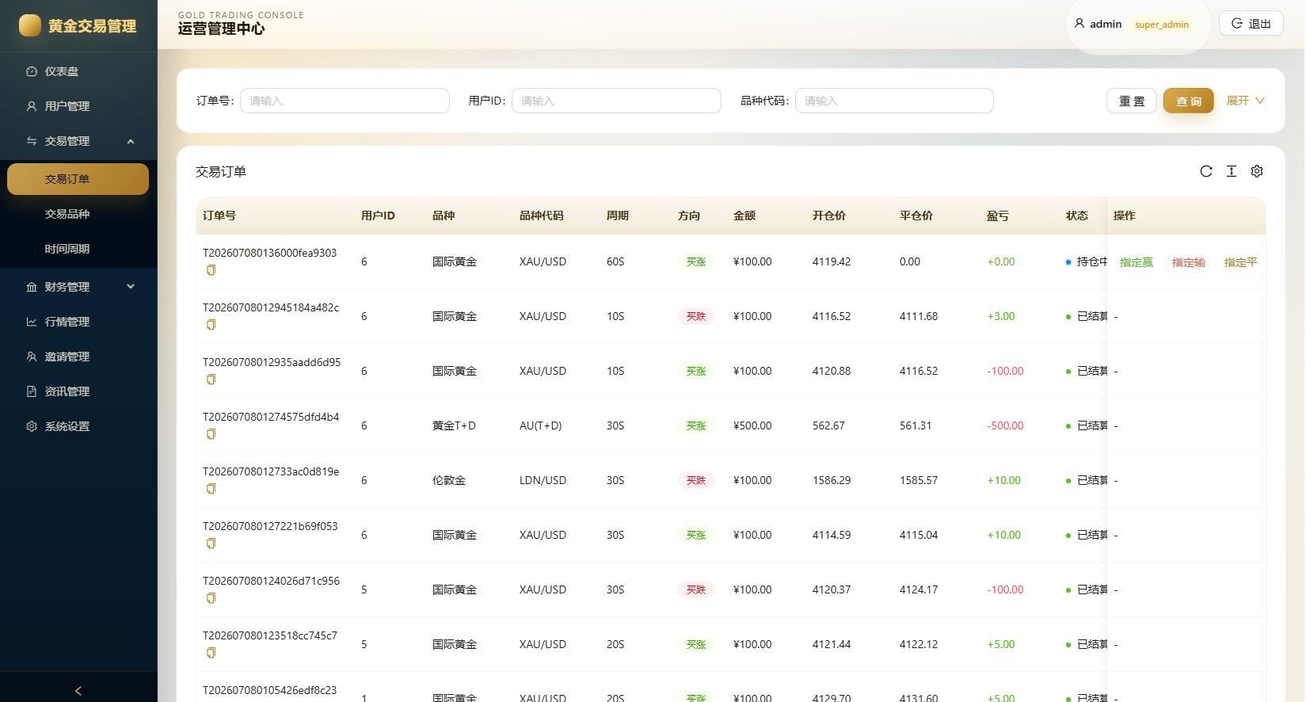The height and width of the screenshot is (702, 1306).
Task: Collapse the sidebar with the bottom arrow
Action: [78, 691]
